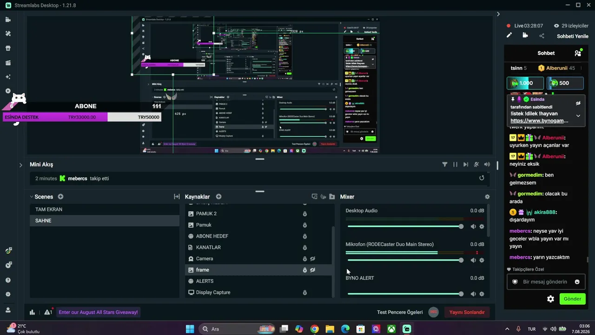Toggle lock on PAMUK 2 source

[x=305, y=214]
